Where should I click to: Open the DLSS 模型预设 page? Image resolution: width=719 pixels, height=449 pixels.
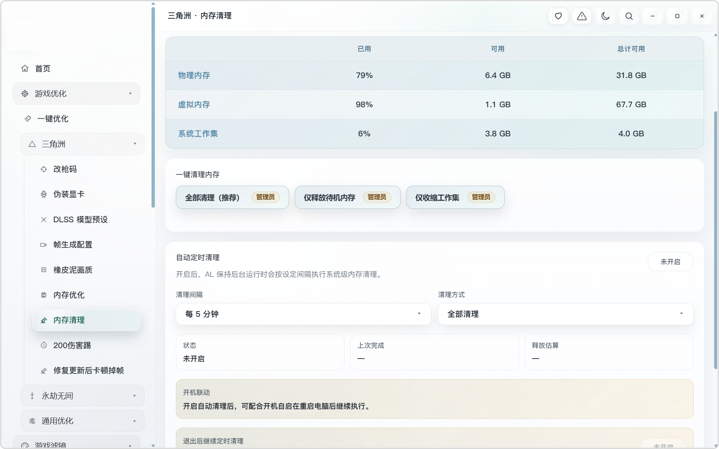coord(80,220)
